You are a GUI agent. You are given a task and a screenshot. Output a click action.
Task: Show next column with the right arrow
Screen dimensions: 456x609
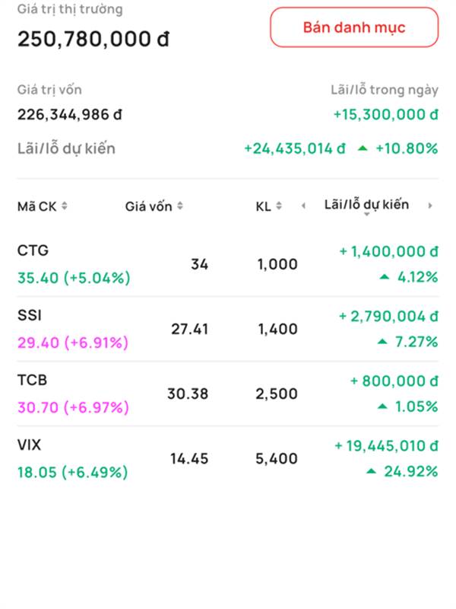pos(430,206)
